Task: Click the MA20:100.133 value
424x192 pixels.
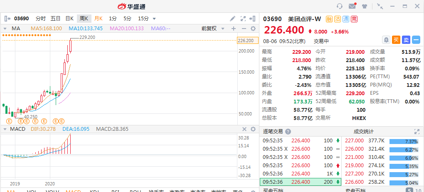Action: [x=127, y=29]
